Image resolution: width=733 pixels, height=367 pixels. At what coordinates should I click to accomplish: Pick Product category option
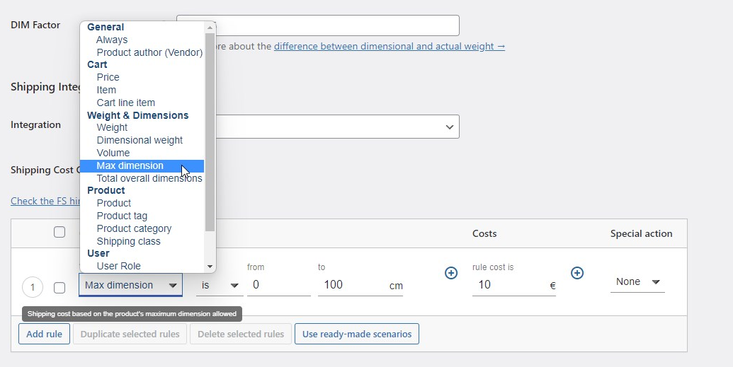142,228
